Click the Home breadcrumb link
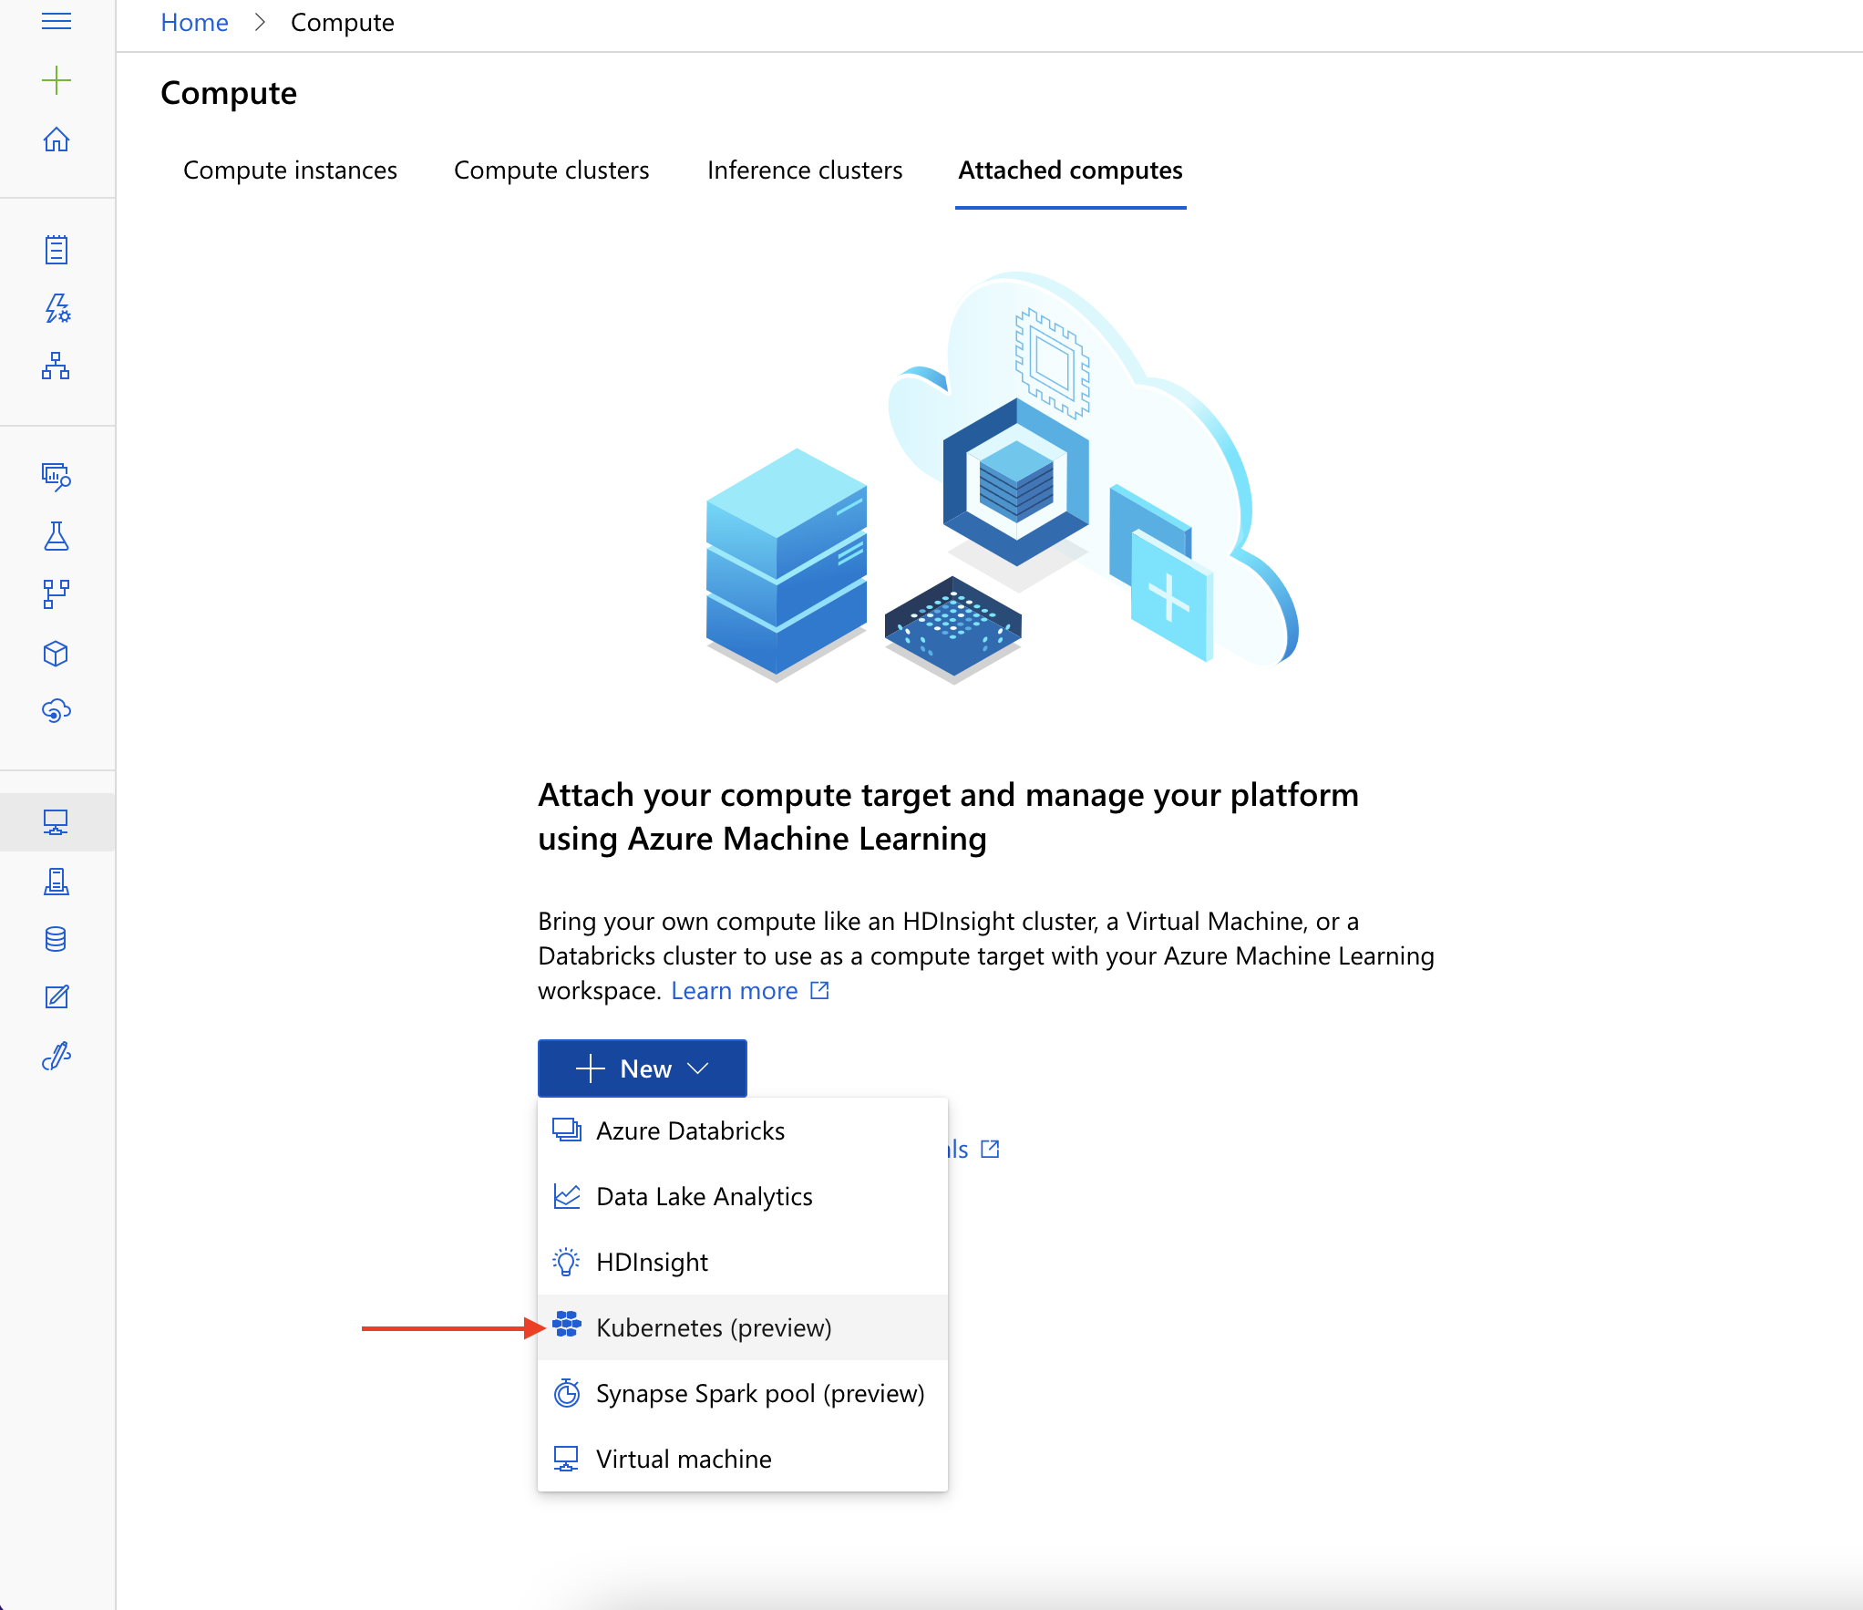The width and height of the screenshot is (1863, 1610). click(x=194, y=23)
